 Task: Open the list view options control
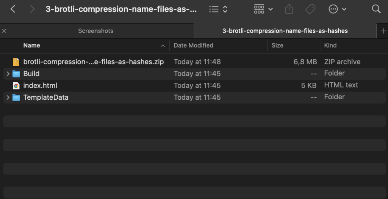(219, 9)
